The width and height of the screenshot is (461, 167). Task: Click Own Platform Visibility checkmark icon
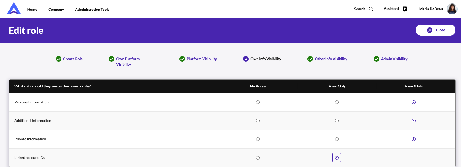112,59
